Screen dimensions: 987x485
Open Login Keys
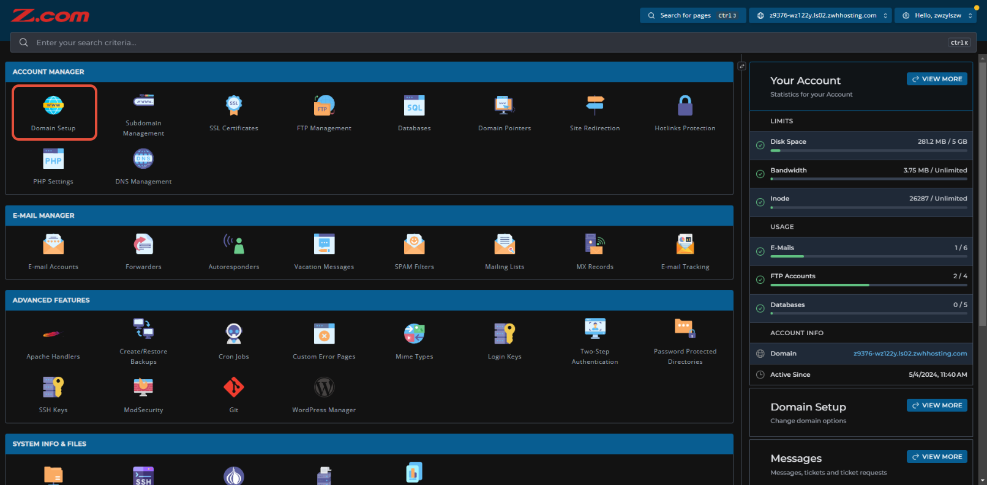505,341
